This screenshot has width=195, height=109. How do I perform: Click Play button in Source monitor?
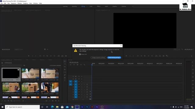[x=47, y=56]
